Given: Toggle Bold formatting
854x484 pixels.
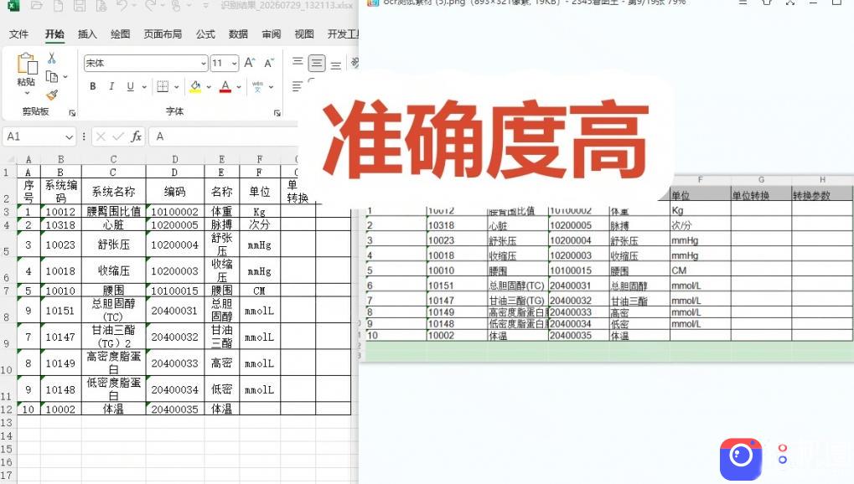Looking at the screenshot, I should 93,86.
